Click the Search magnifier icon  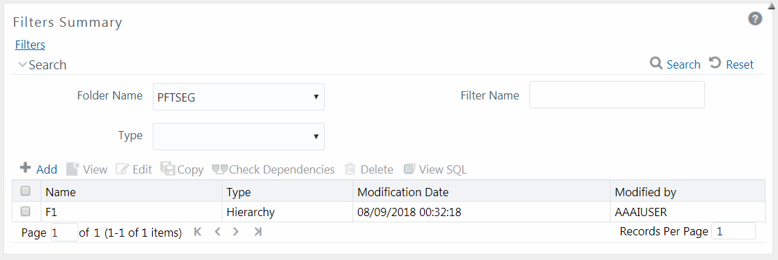click(656, 63)
